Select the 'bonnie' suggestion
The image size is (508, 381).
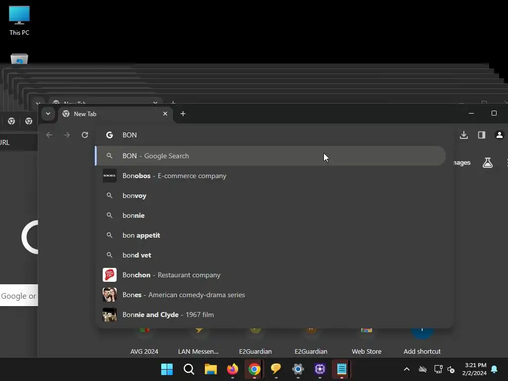pyautogui.click(x=270, y=215)
